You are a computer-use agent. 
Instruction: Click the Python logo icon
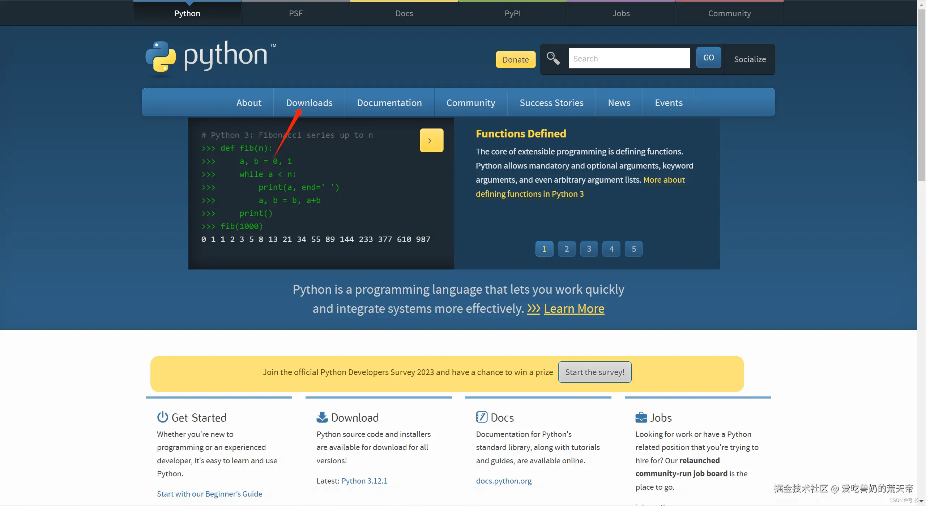[x=161, y=57]
